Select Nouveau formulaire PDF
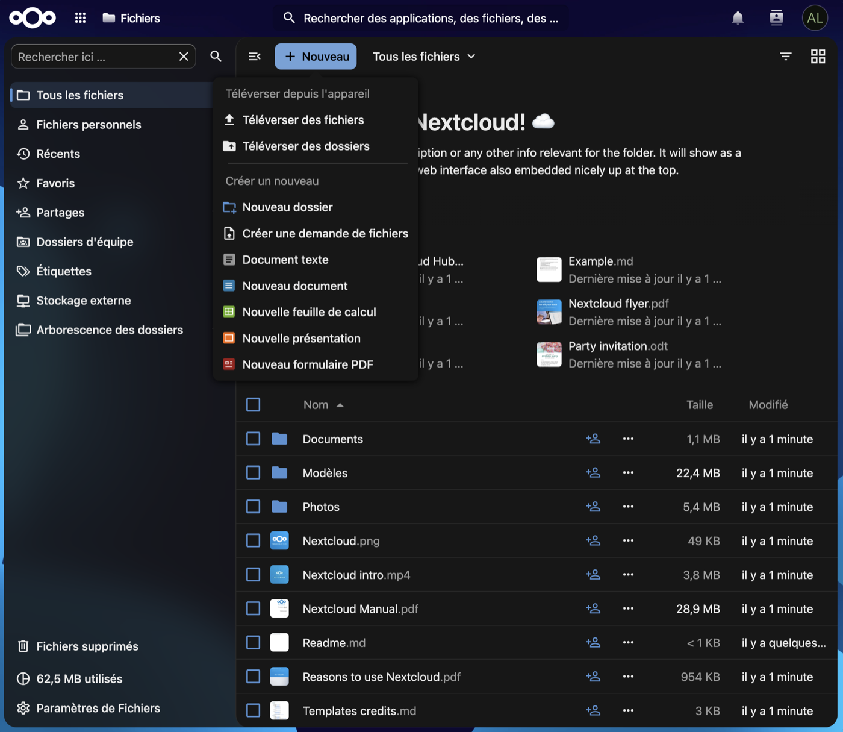Screen dimensions: 843x732 tap(316, 364)
